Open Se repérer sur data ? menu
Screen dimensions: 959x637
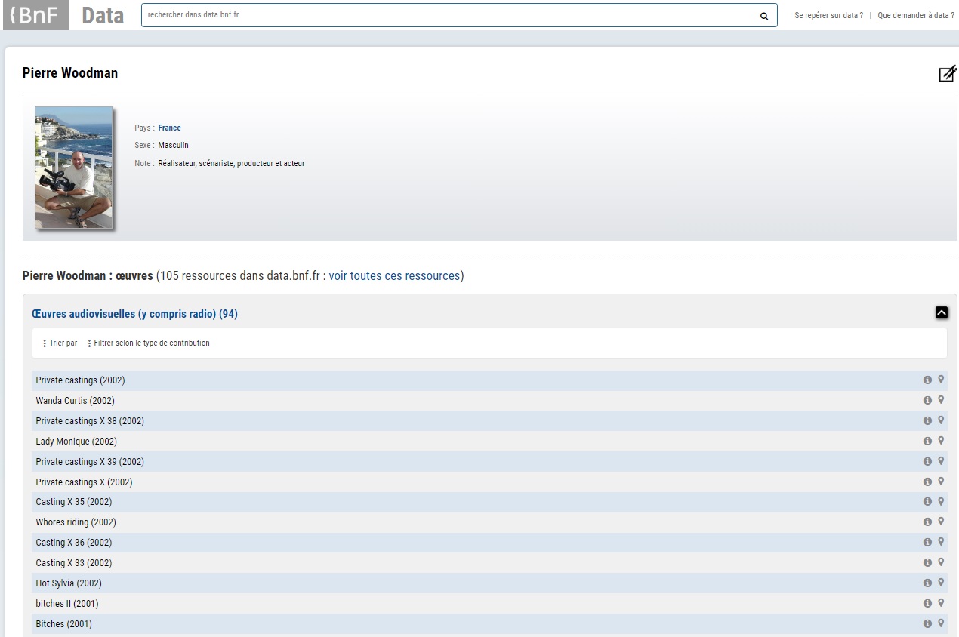828,16
